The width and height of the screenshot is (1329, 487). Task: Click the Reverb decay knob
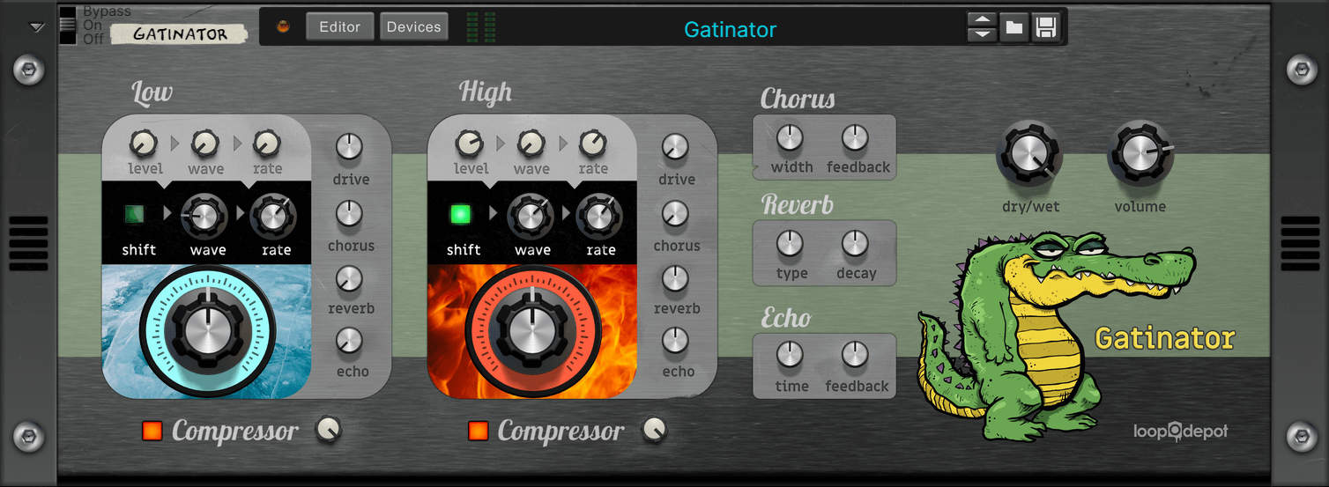point(855,243)
